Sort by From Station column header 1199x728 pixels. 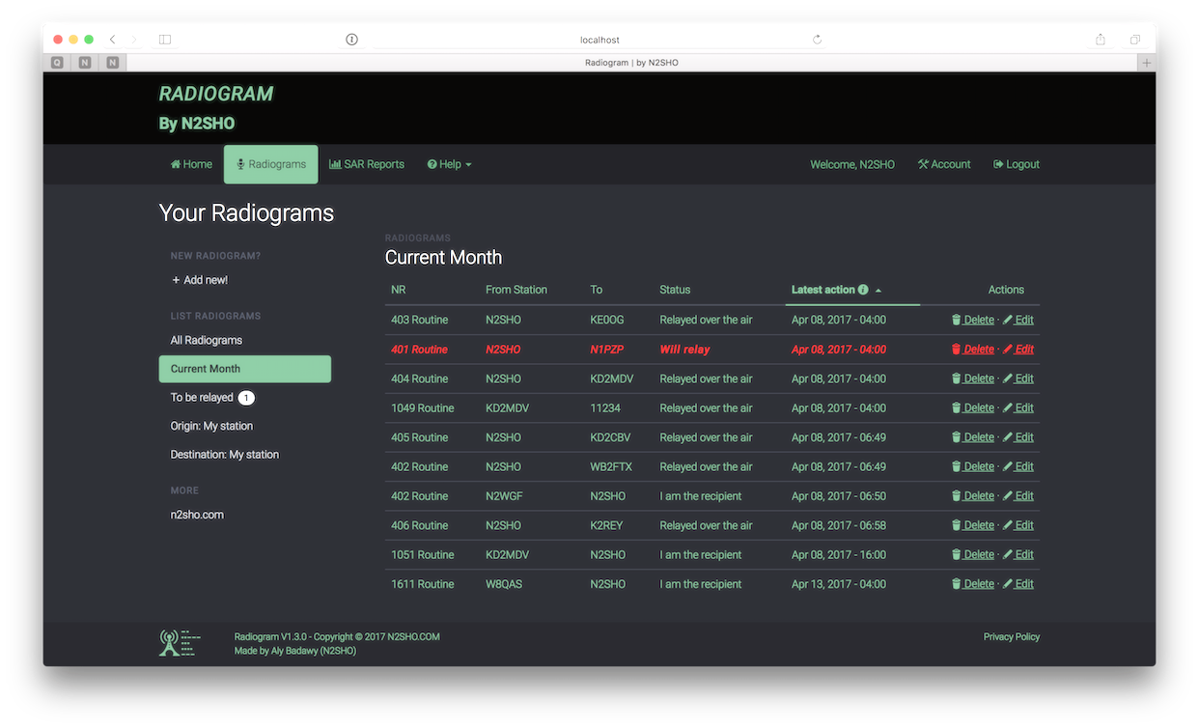tap(516, 290)
